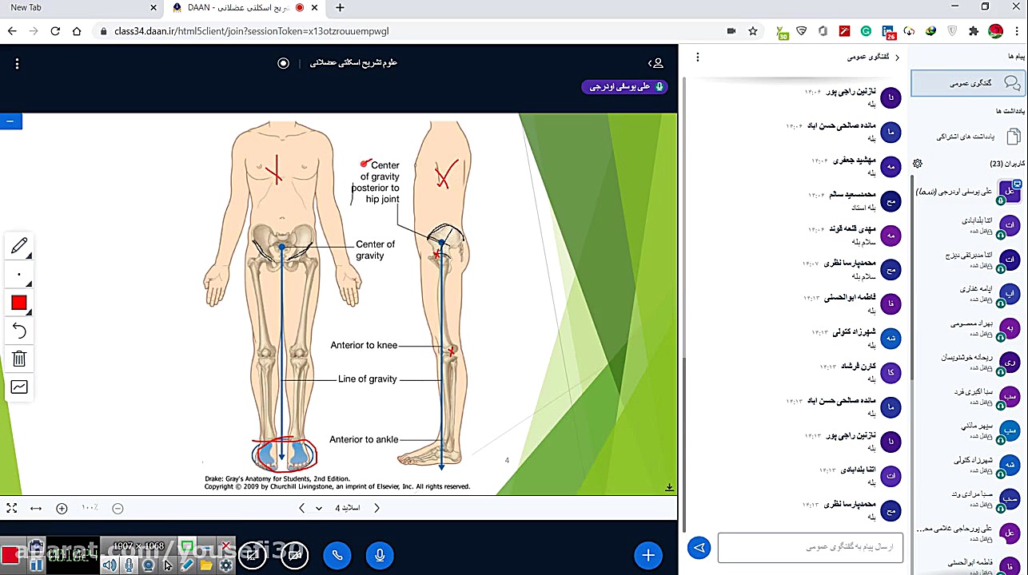Viewport: 1028px width, 575px height.
Task: Open the chat options three-dot menu
Action: pyautogui.click(x=698, y=57)
